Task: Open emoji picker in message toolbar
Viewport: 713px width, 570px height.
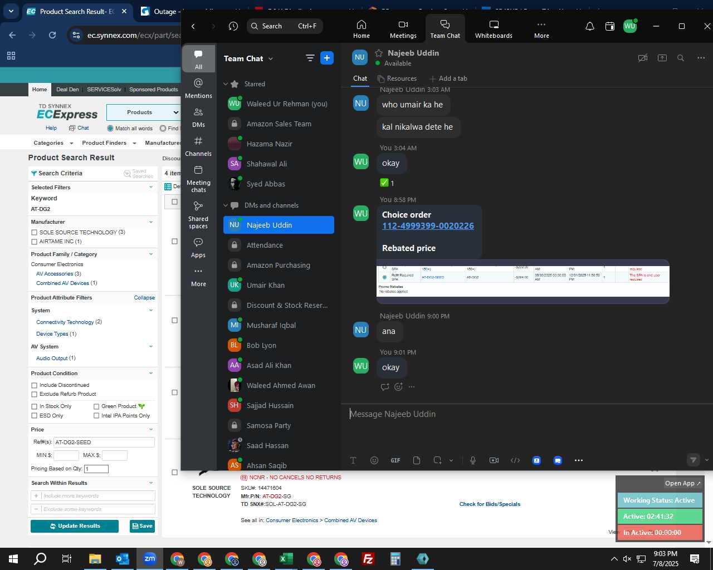Action: point(374,460)
